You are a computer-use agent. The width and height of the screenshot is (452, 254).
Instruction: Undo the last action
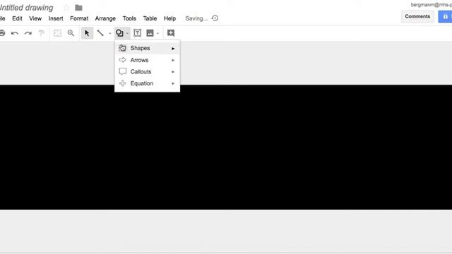click(x=15, y=33)
